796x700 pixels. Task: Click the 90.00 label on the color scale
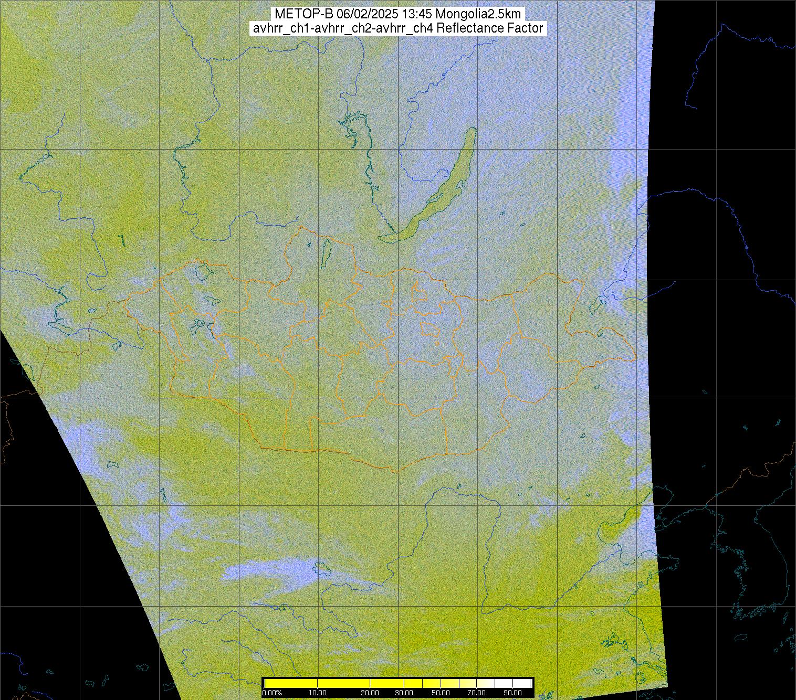tap(511, 693)
